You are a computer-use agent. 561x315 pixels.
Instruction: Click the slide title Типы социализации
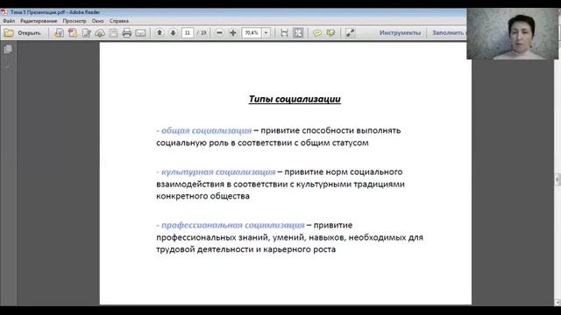pyautogui.click(x=295, y=99)
